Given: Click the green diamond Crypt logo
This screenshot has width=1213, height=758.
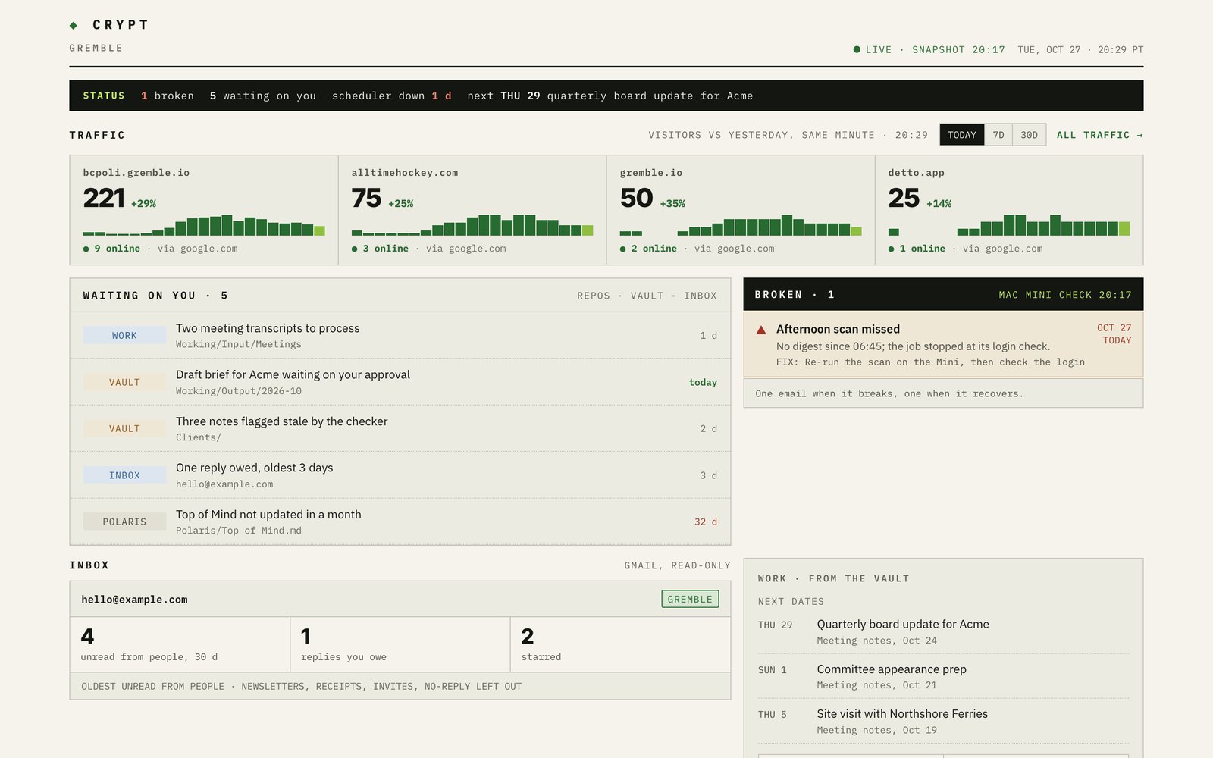Looking at the screenshot, I should pos(74,25).
